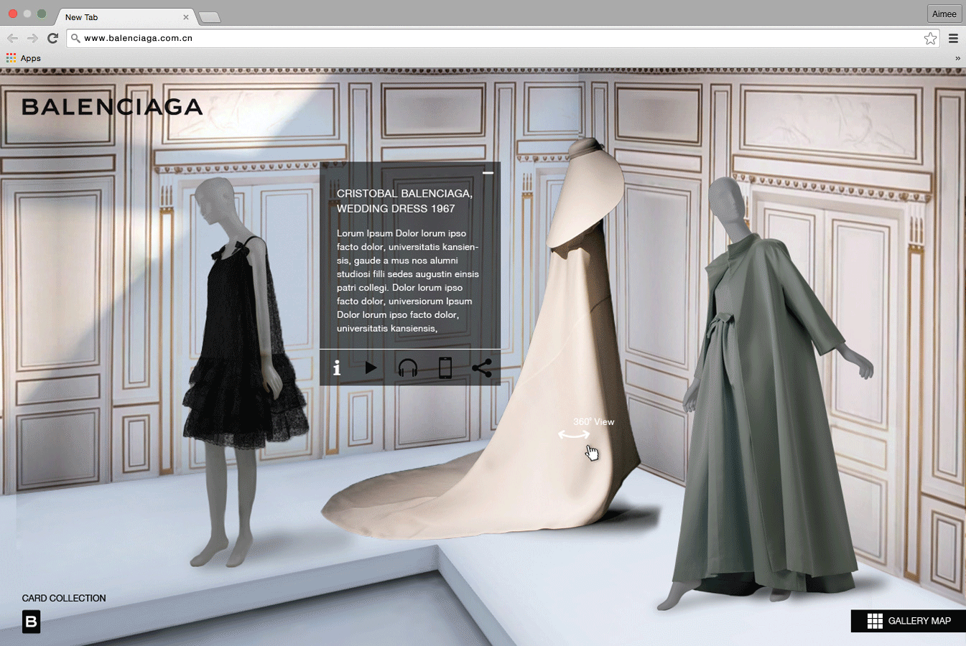The height and width of the screenshot is (646, 966).
Task: Open the Apps shortcut in bookmarks bar
Action: tap(24, 58)
